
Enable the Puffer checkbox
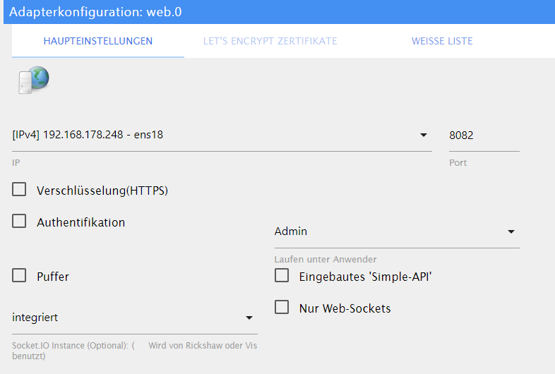pyautogui.click(x=19, y=275)
